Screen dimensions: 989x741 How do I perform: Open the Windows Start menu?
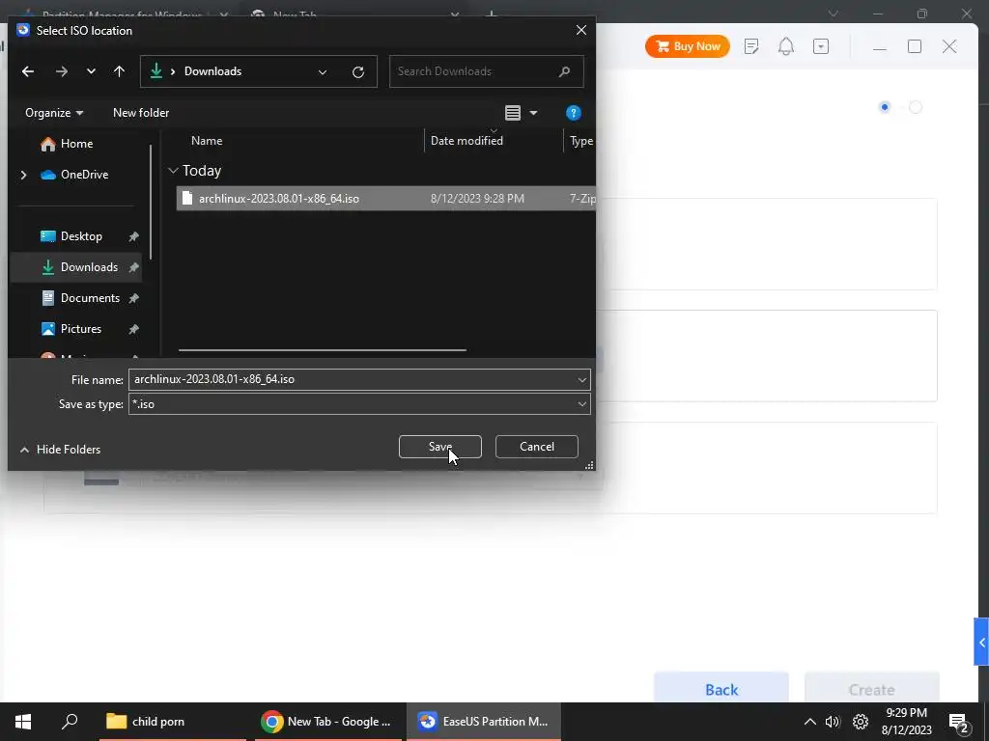click(23, 722)
